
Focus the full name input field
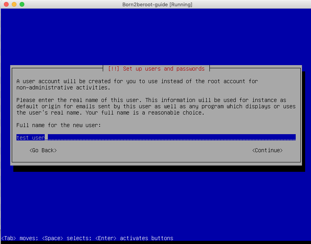[x=156, y=137]
